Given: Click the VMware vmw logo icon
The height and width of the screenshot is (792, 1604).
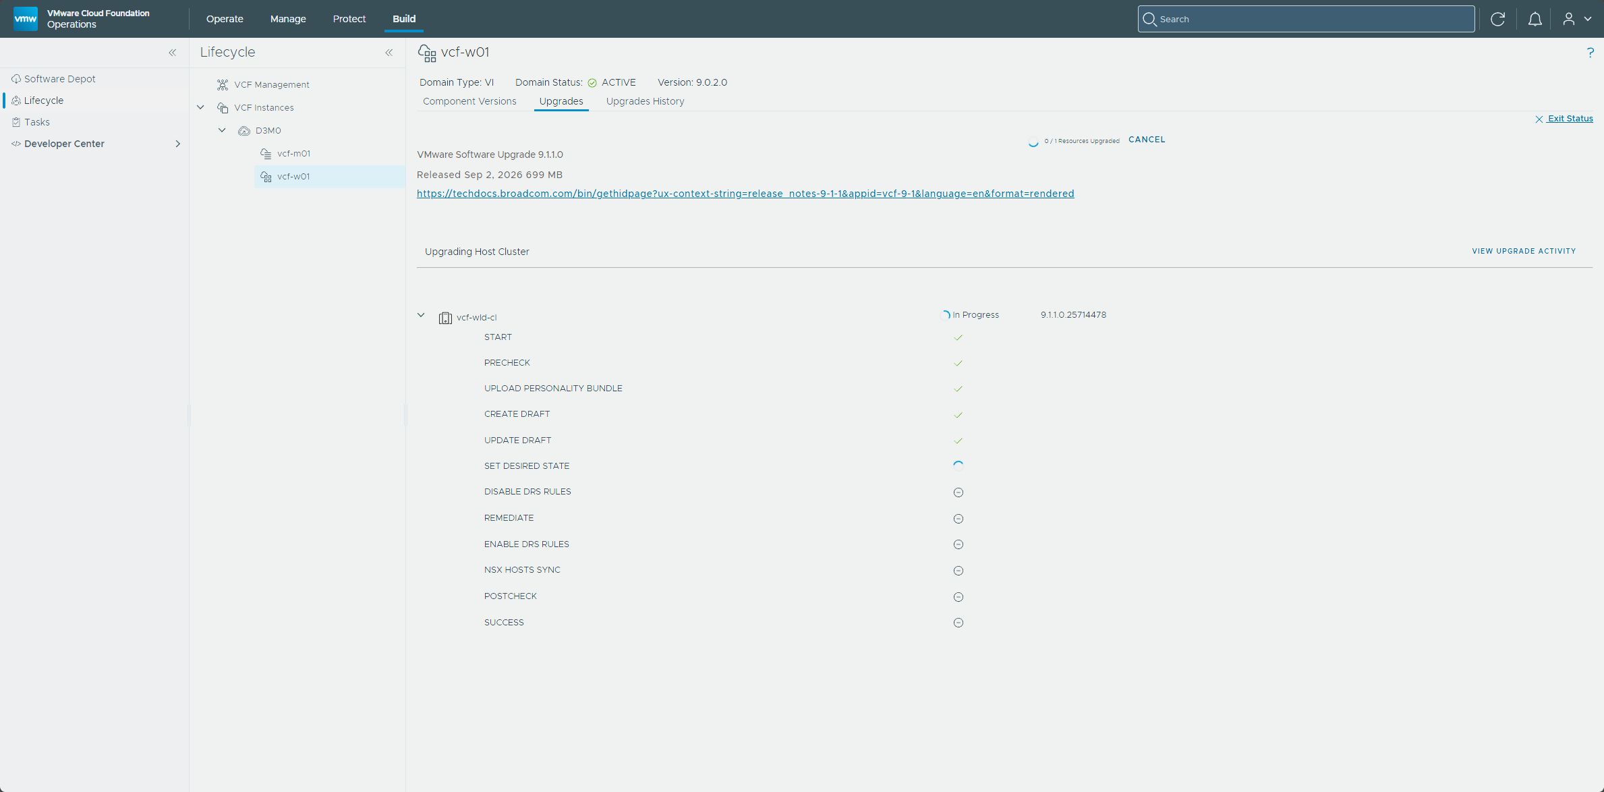Looking at the screenshot, I should coord(26,18).
